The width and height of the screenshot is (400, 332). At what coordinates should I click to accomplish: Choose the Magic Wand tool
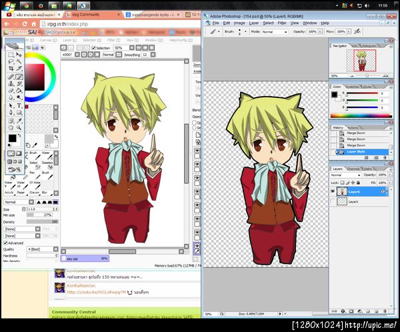pos(19,61)
